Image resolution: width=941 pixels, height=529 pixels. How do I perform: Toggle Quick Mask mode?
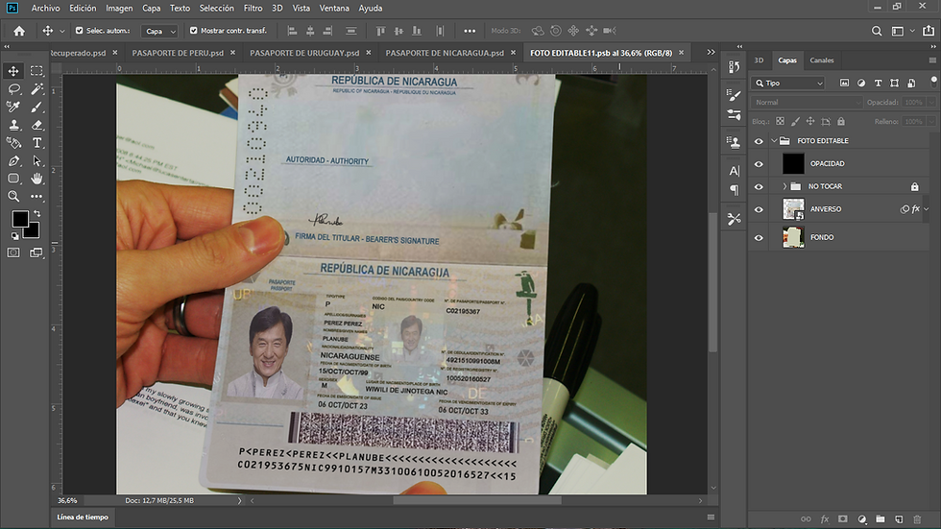point(13,252)
